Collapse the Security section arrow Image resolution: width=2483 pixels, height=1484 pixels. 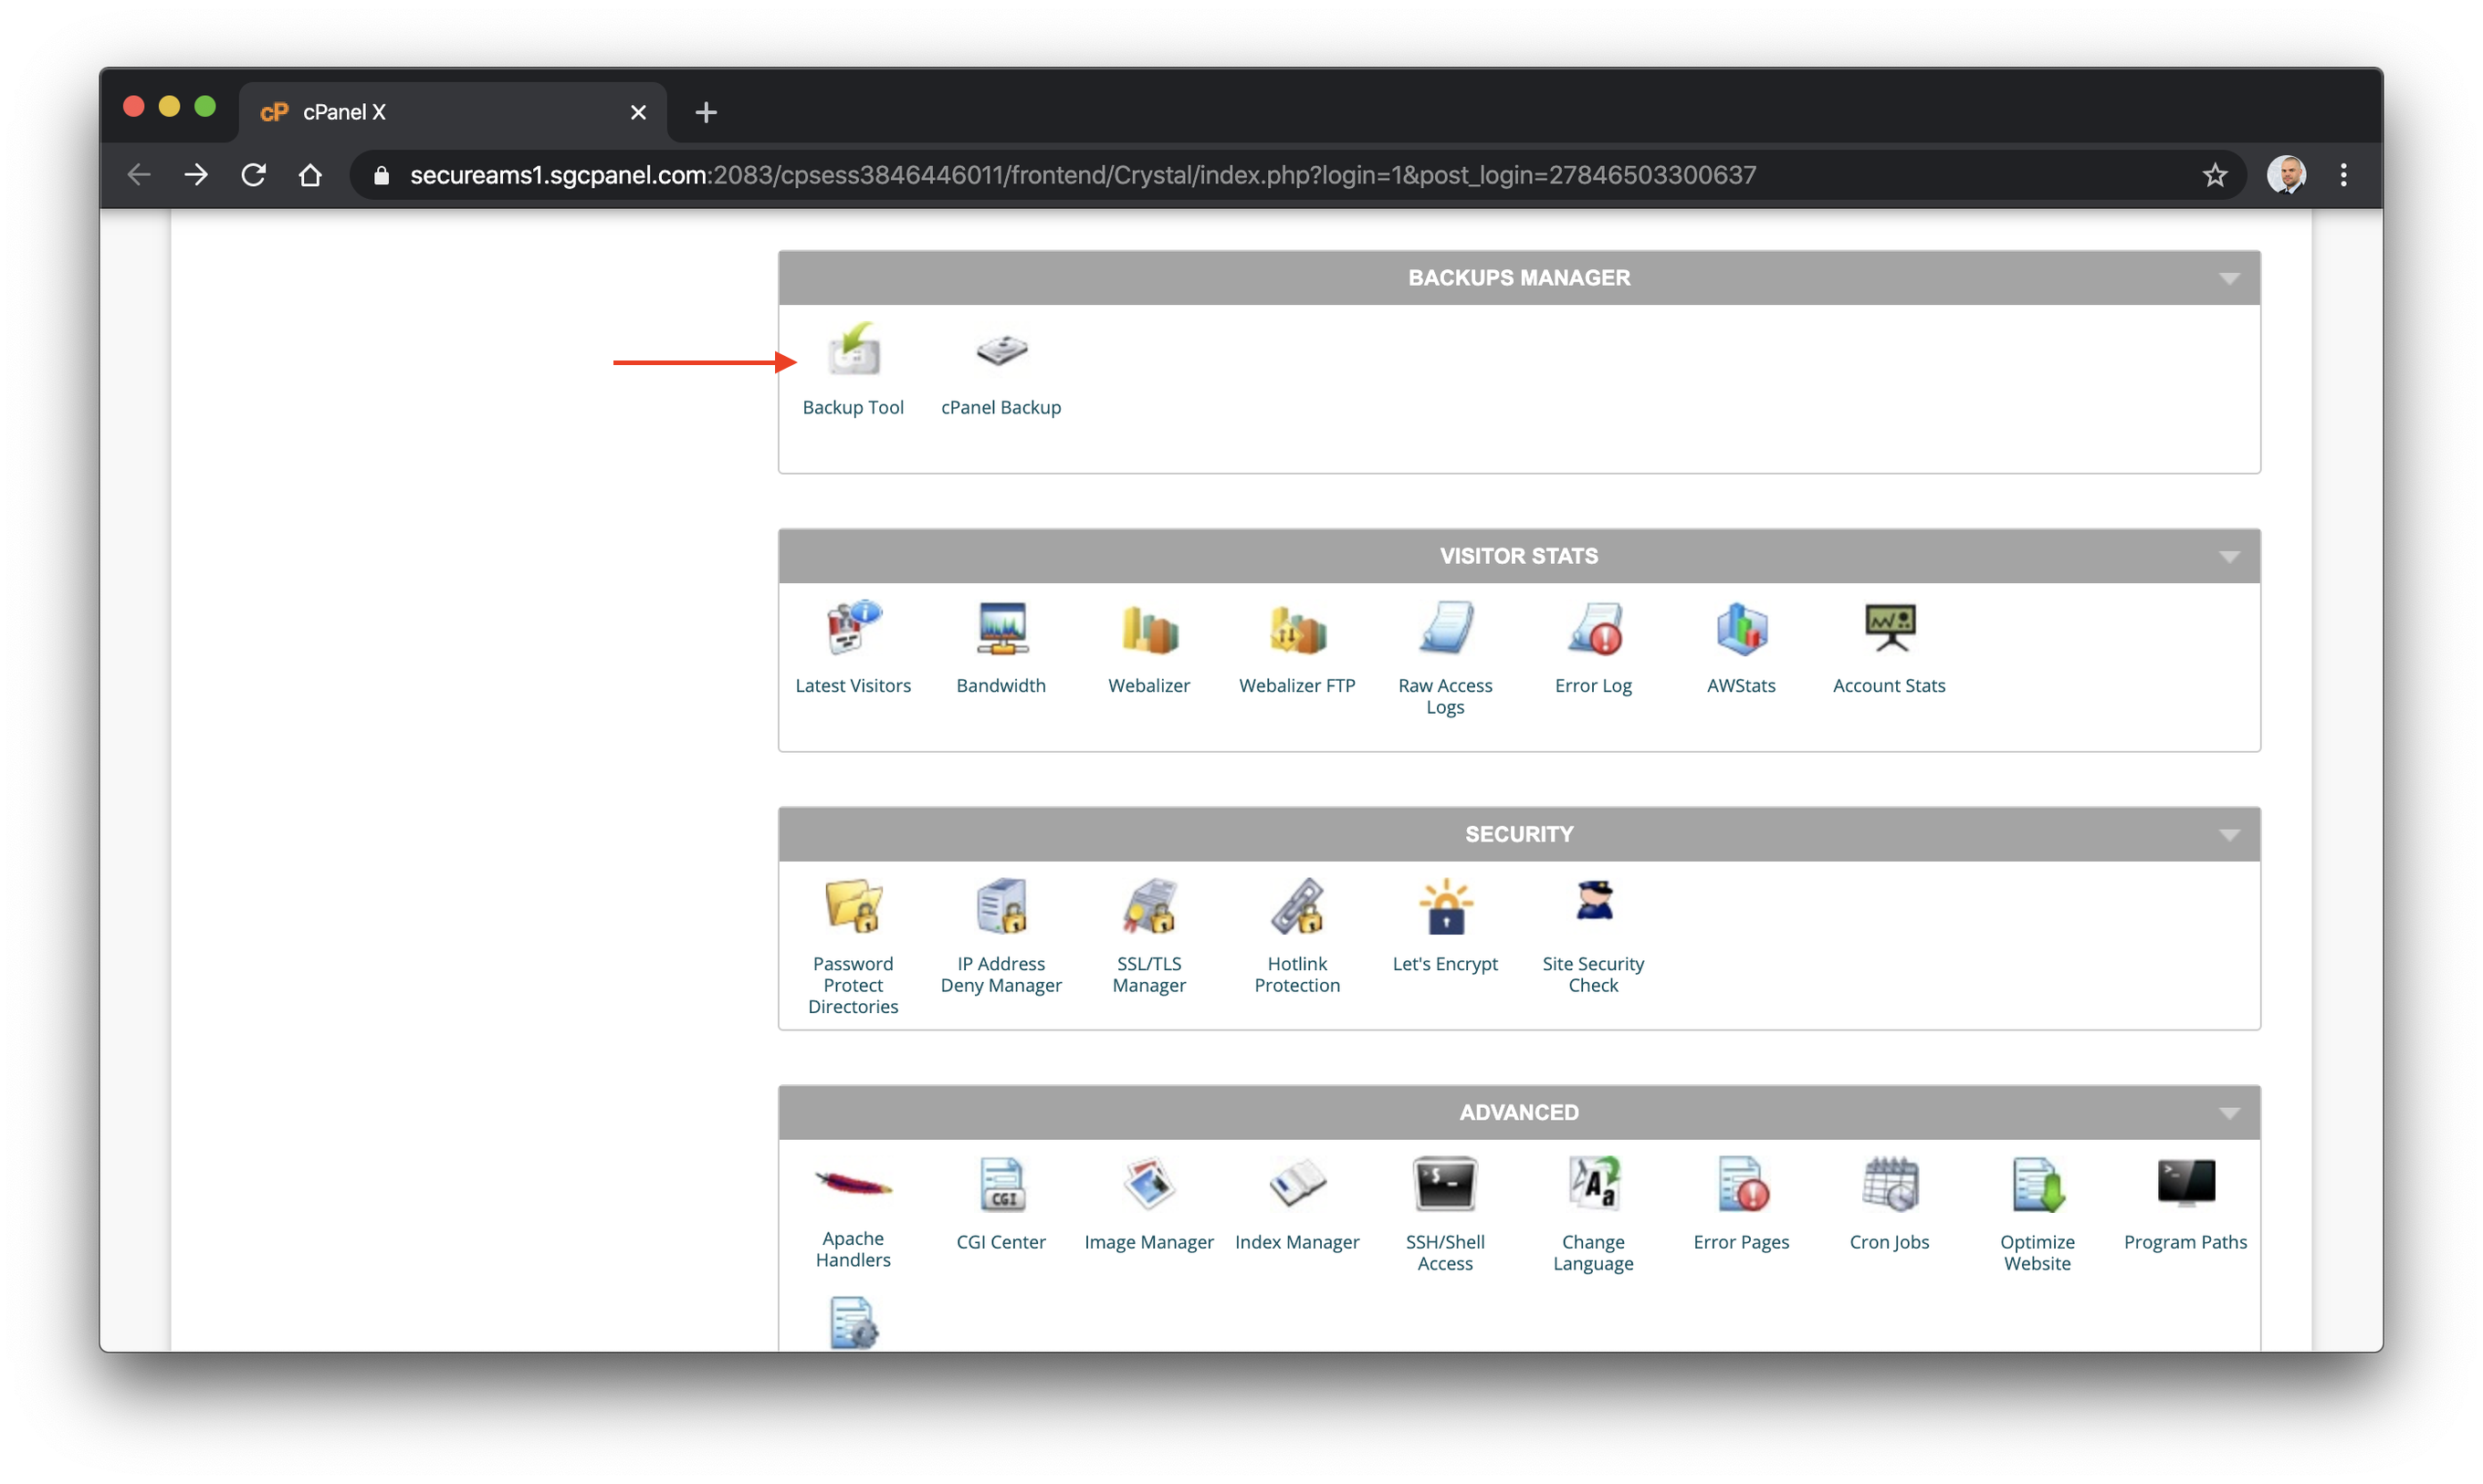coord(2229,834)
